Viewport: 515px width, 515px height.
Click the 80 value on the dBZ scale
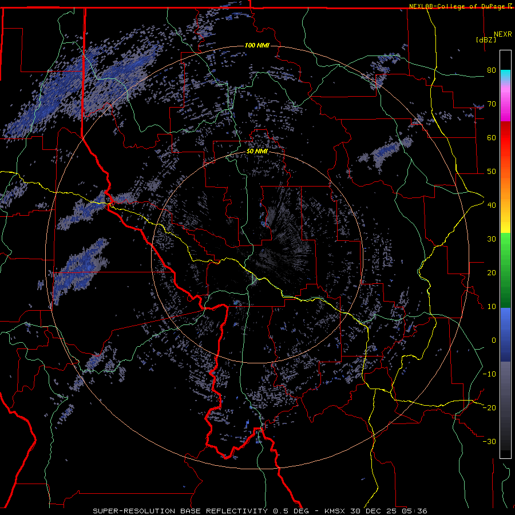coord(492,70)
